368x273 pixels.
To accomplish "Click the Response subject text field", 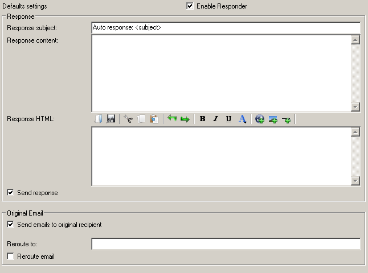I will [226, 27].
